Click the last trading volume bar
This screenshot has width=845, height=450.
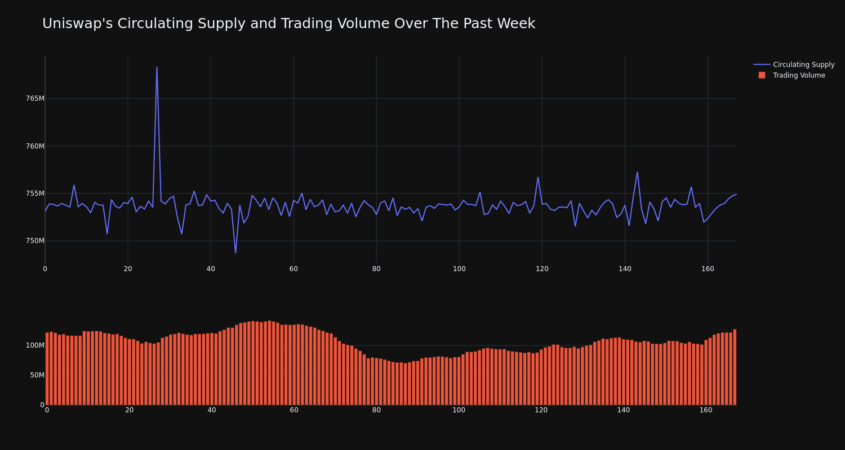pyautogui.click(x=735, y=367)
